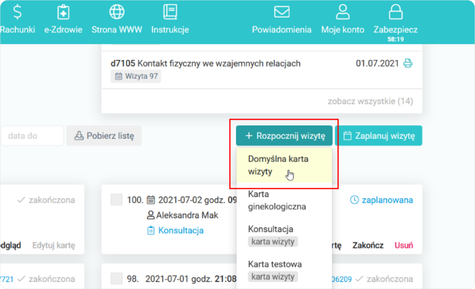The width and height of the screenshot is (475, 289).
Task: Click Zabezpiecz padlock icon
Action: (x=396, y=12)
